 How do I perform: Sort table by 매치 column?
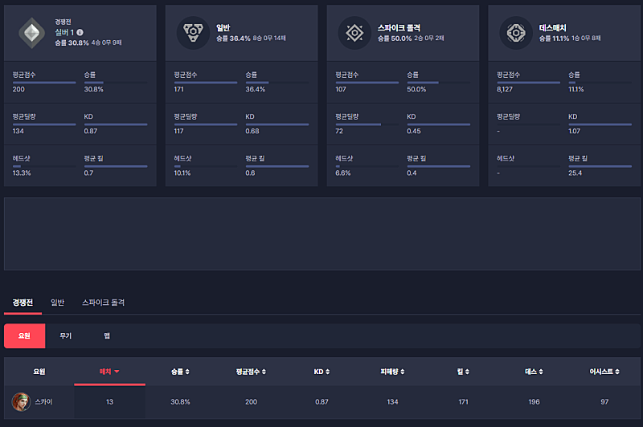tap(109, 372)
